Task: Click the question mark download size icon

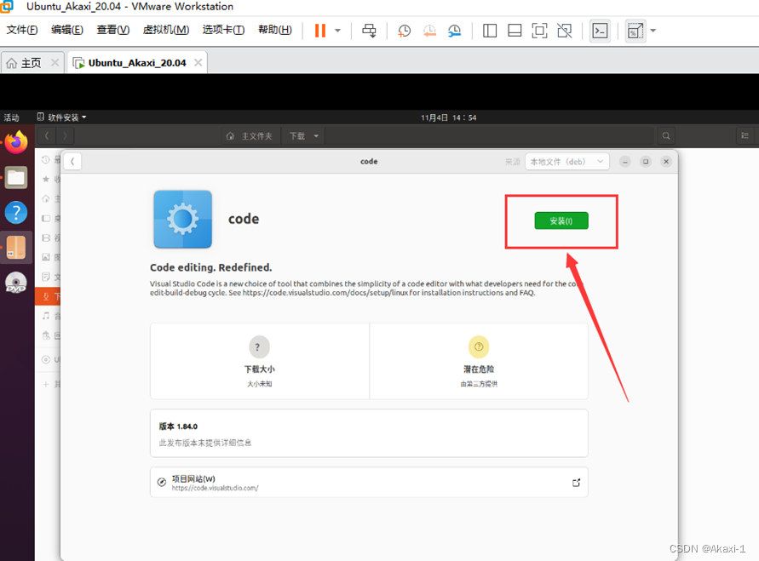Action: tap(260, 346)
